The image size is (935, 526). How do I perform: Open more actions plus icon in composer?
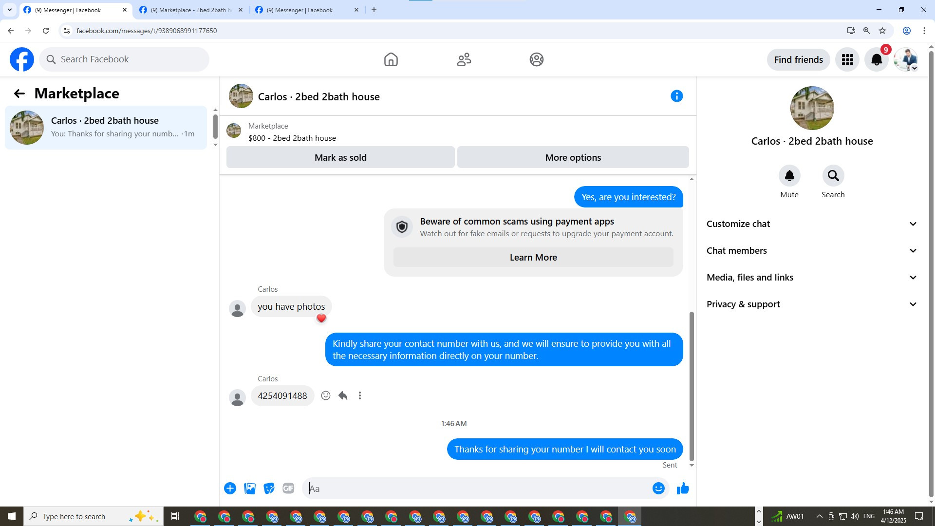coord(230,488)
